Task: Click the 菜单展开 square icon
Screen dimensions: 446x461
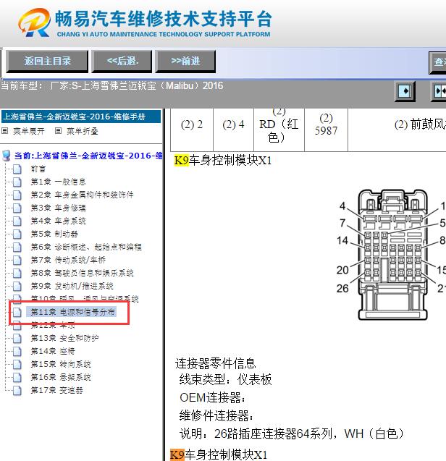Action: [x=5, y=130]
